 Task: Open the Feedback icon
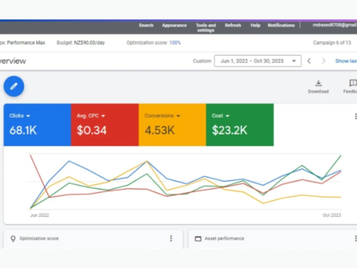coord(353,83)
